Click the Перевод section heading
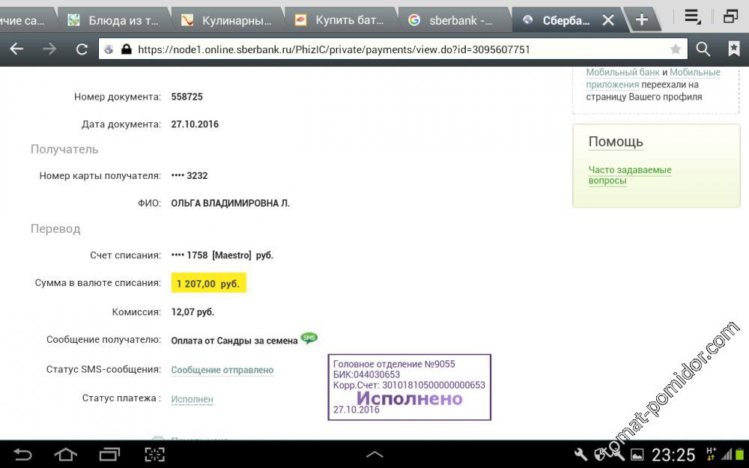 pos(55,228)
